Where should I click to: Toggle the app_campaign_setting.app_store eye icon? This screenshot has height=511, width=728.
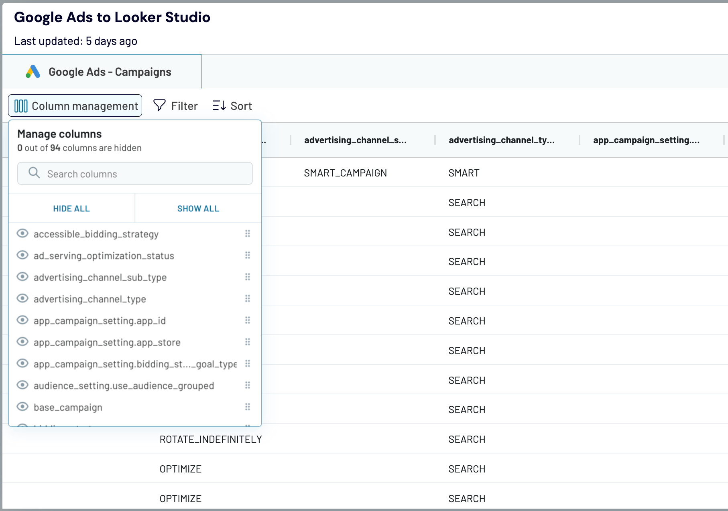click(x=23, y=342)
